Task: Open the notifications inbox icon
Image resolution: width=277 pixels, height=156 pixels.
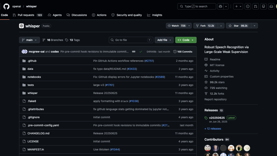Action: pyautogui.click(x=271, y=6)
